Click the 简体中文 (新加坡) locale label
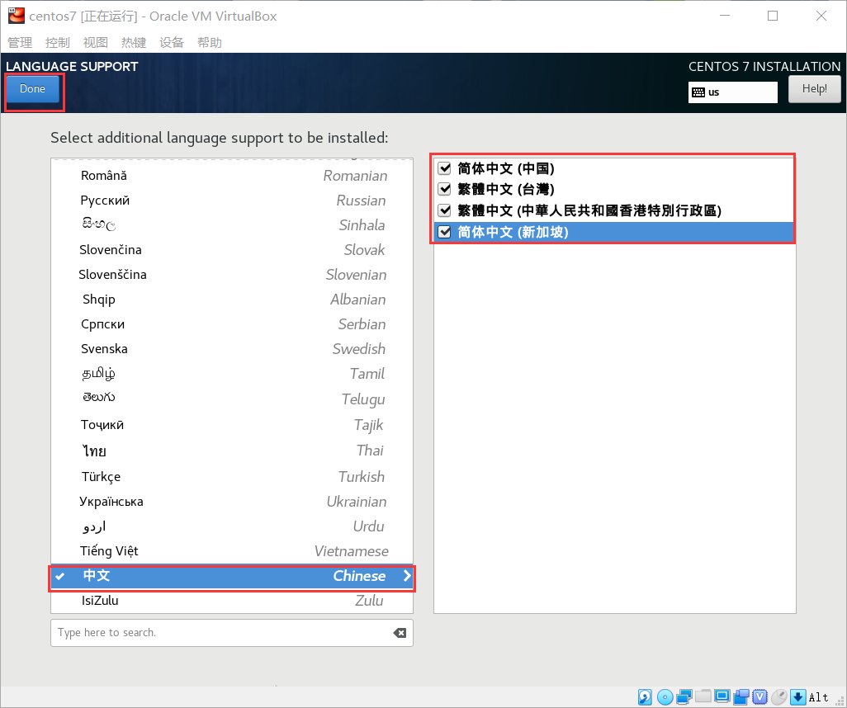 513,232
